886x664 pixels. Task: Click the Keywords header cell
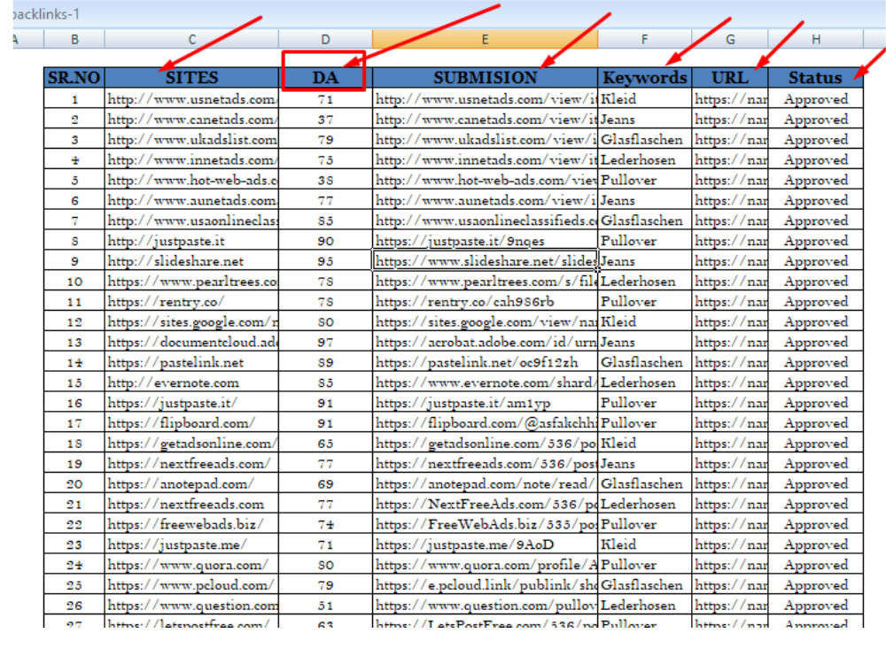[644, 77]
